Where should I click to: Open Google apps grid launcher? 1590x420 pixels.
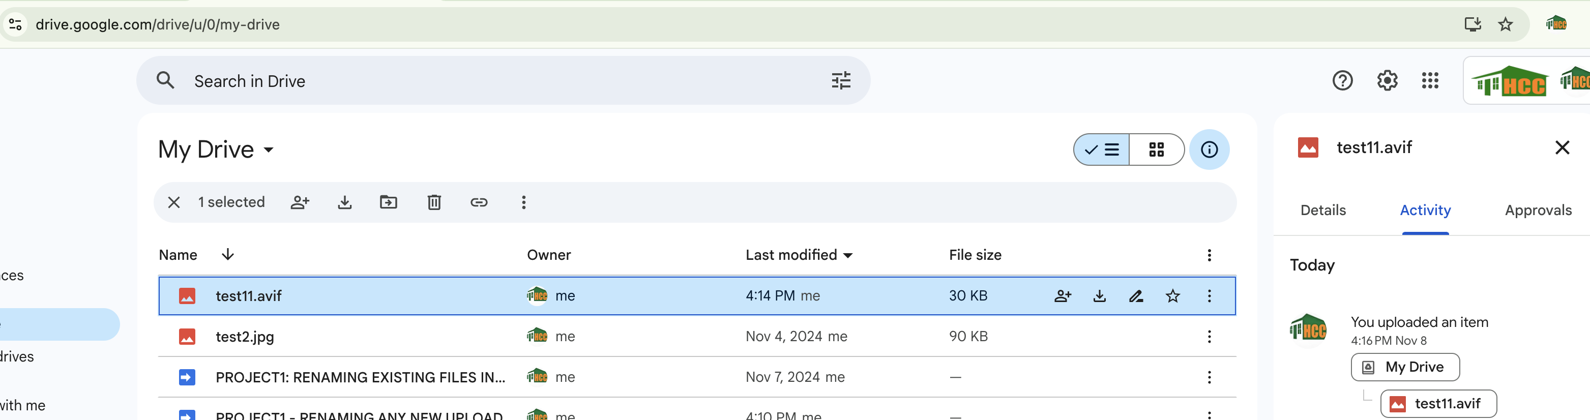click(x=1429, y=81)
